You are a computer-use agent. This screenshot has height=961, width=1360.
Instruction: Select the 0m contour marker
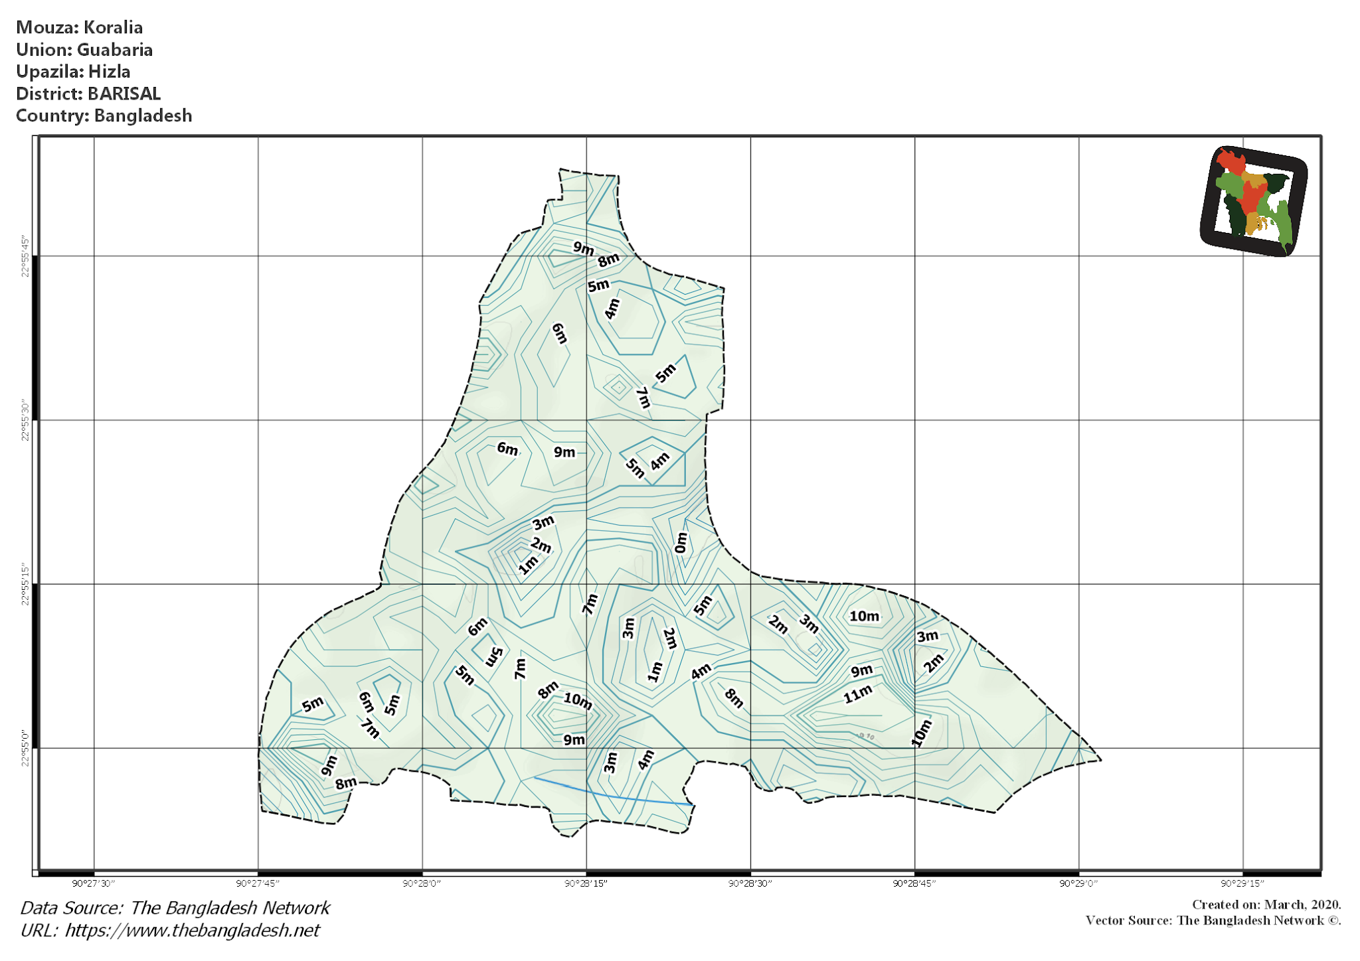point(681,543)
